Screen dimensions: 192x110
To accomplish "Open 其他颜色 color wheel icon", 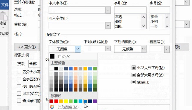I will pyautogui.click(x=52, y=107).
